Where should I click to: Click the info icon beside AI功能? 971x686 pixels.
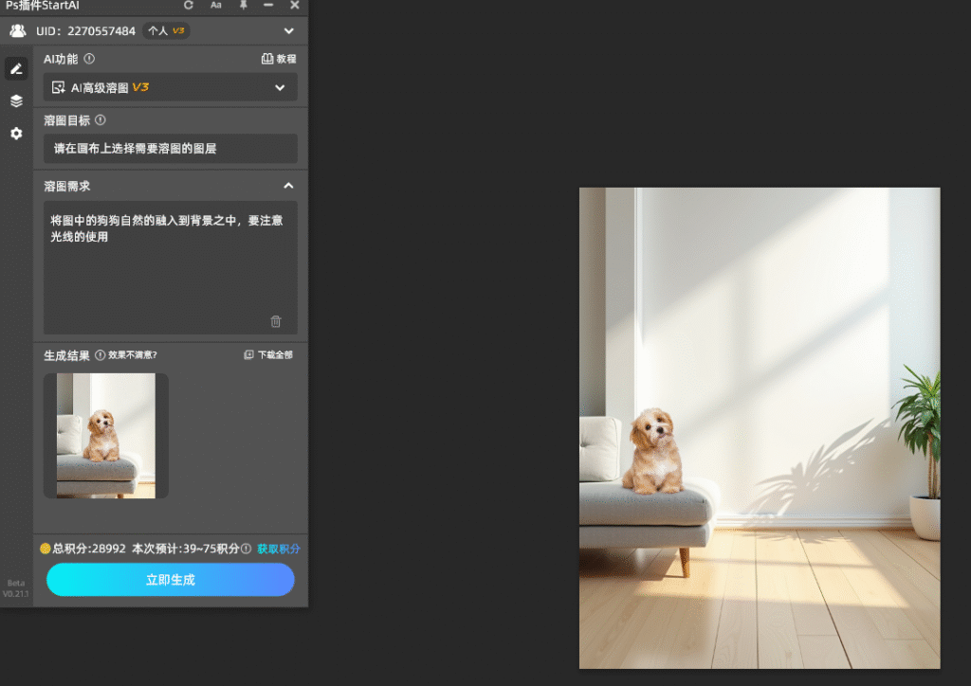89,59
